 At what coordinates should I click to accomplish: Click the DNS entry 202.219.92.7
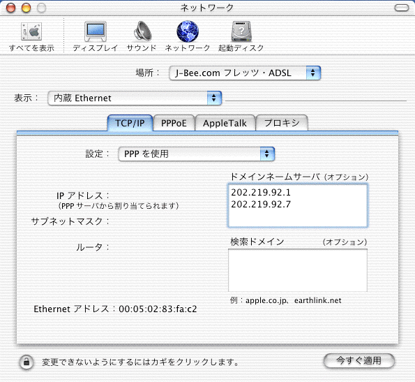click(261, 204)
